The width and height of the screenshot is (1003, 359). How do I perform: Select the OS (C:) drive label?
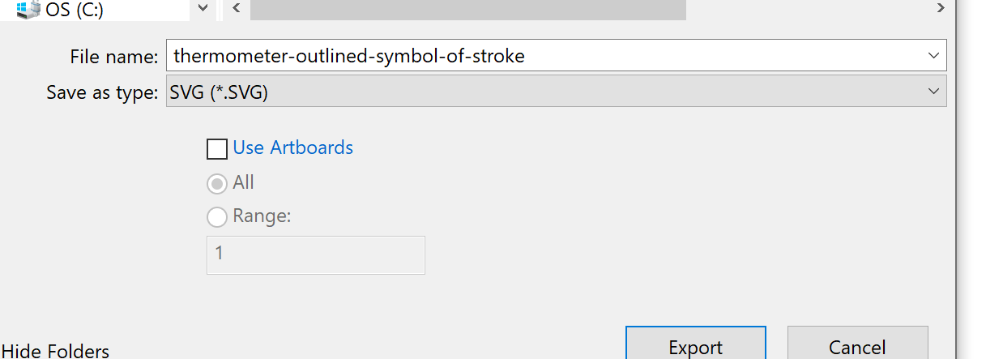tap(75, 10)
